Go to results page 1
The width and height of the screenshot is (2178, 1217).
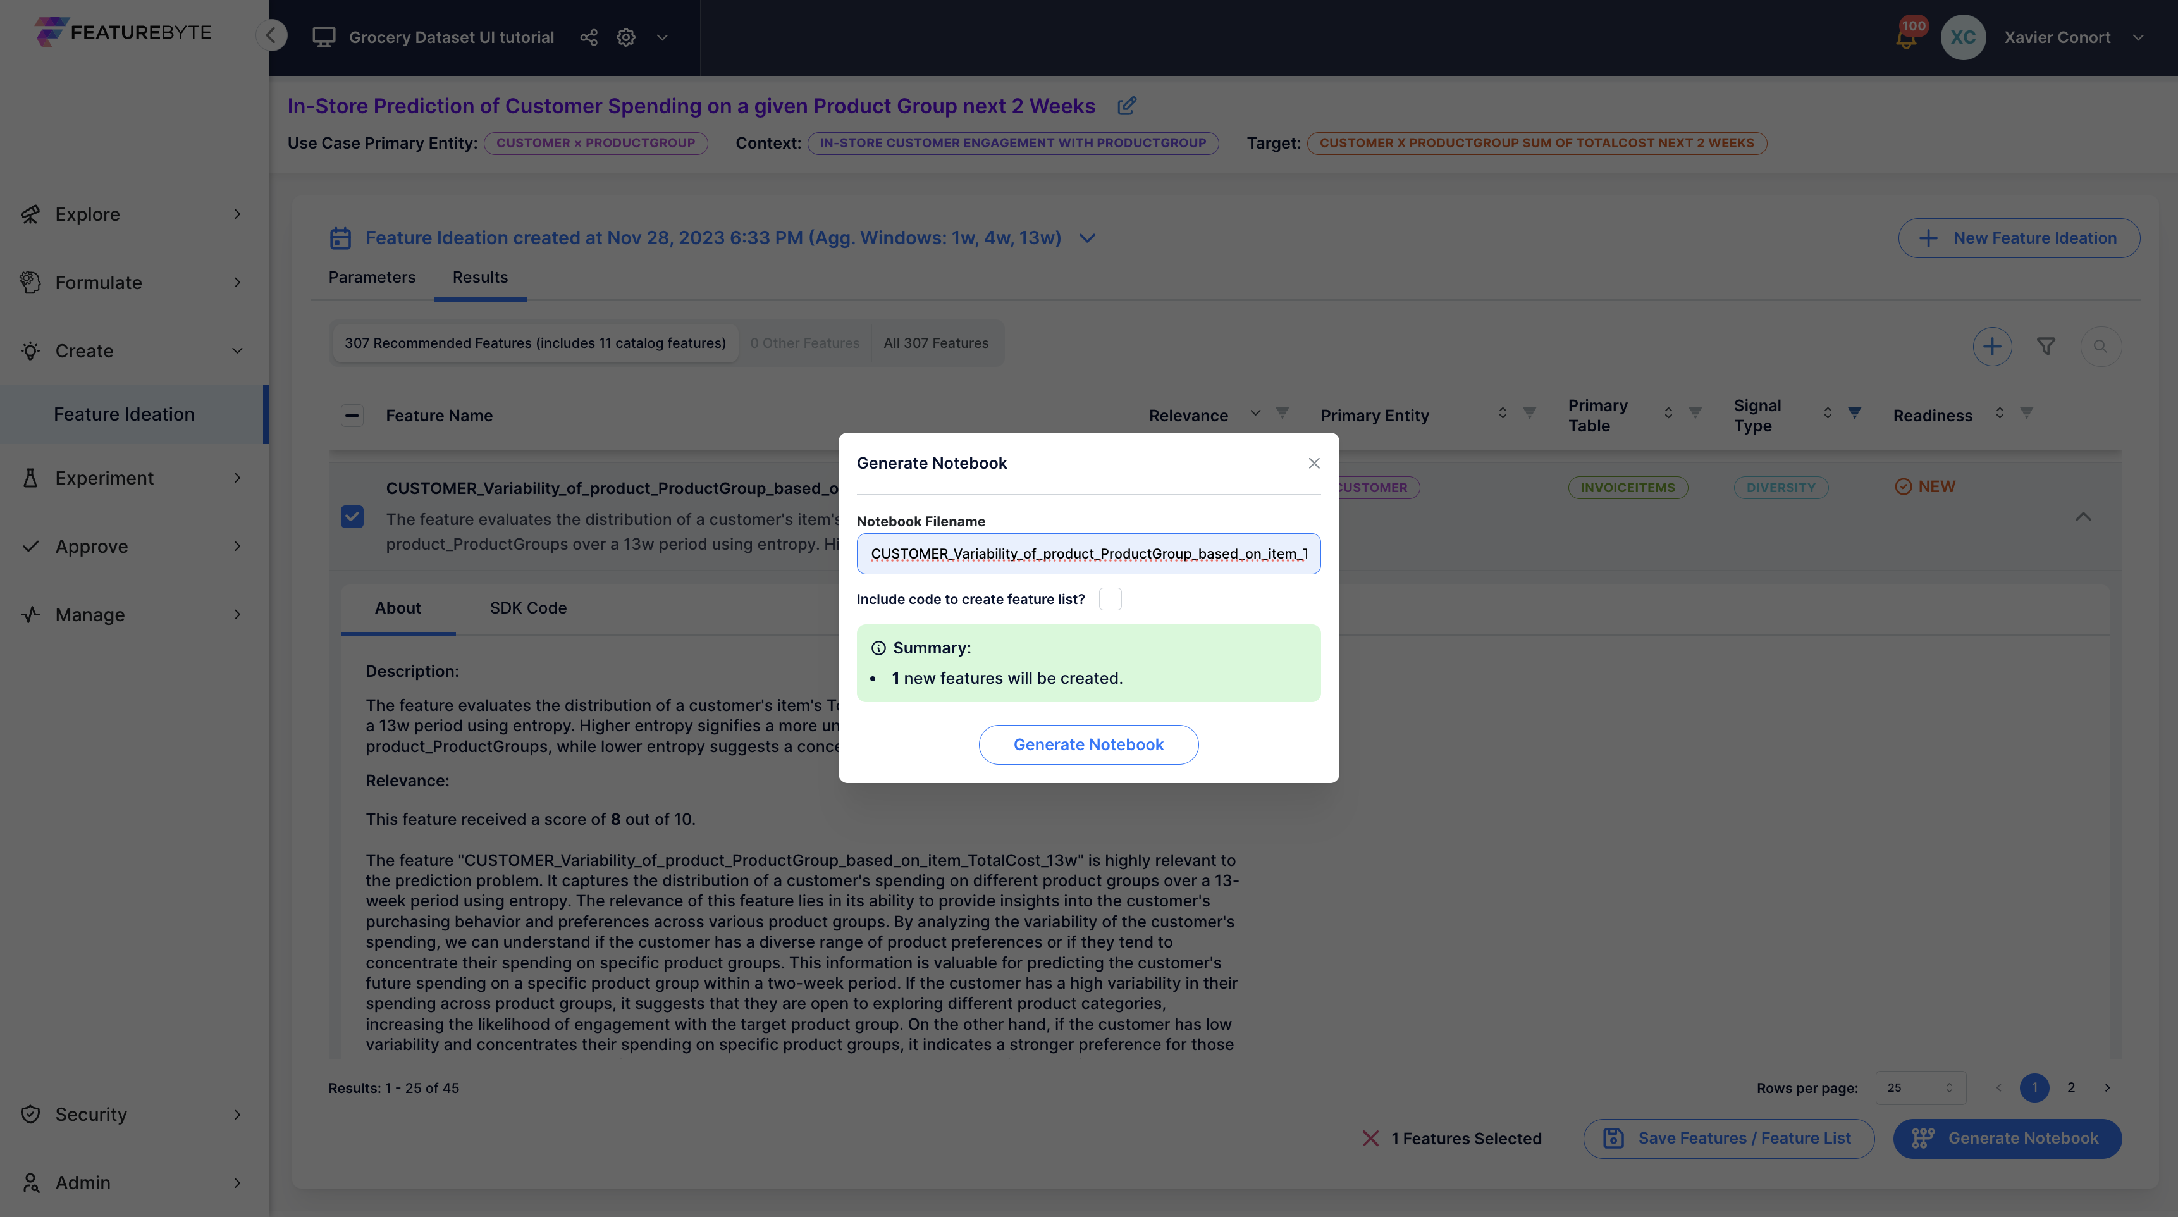2034,1087
